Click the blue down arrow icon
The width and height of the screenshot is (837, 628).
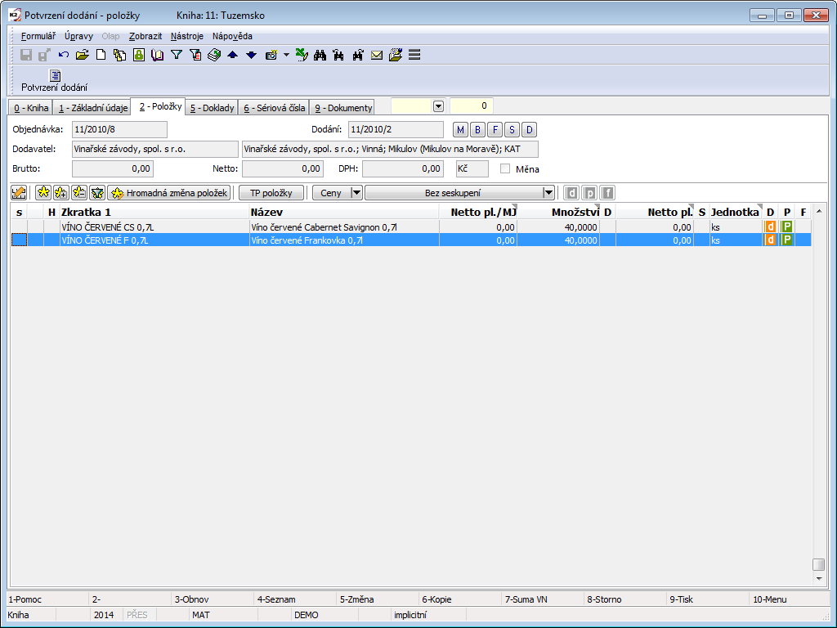coord(251,55)
